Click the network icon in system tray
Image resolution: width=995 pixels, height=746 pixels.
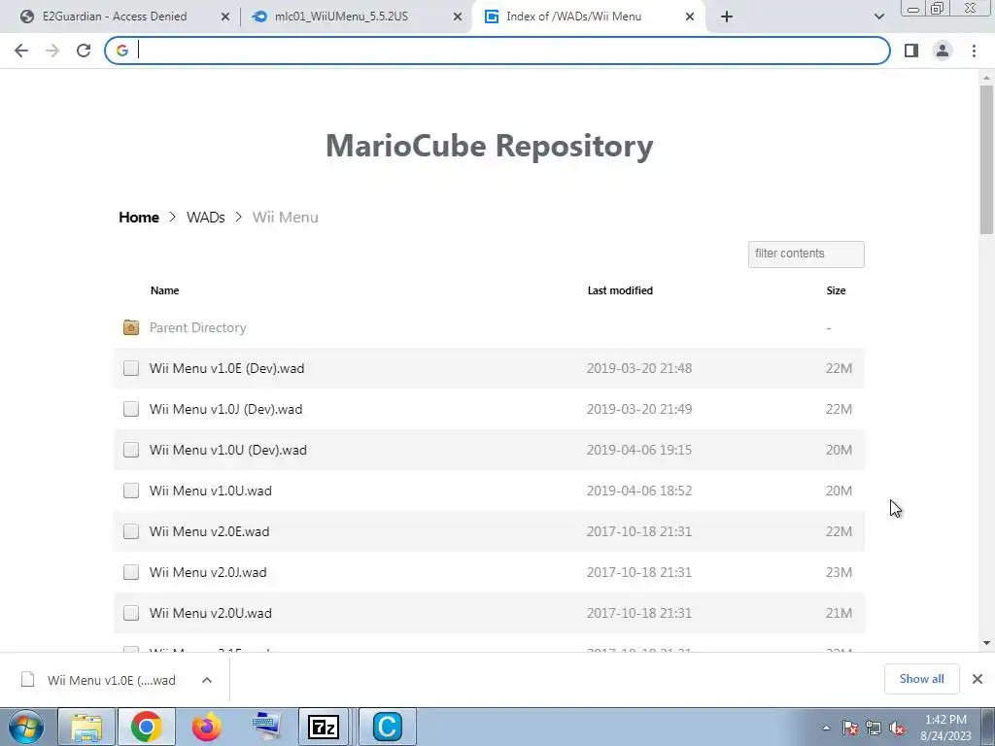(x=874, y=729)
